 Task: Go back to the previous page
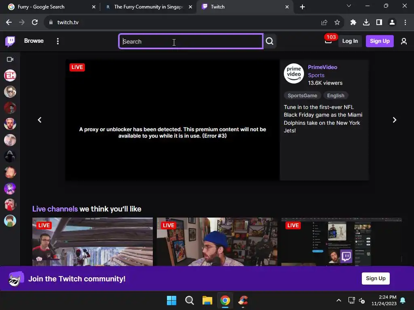tap(9, 23)
